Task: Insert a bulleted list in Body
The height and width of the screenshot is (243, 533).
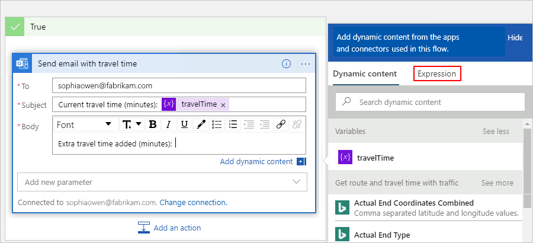Action: point(217,125)
